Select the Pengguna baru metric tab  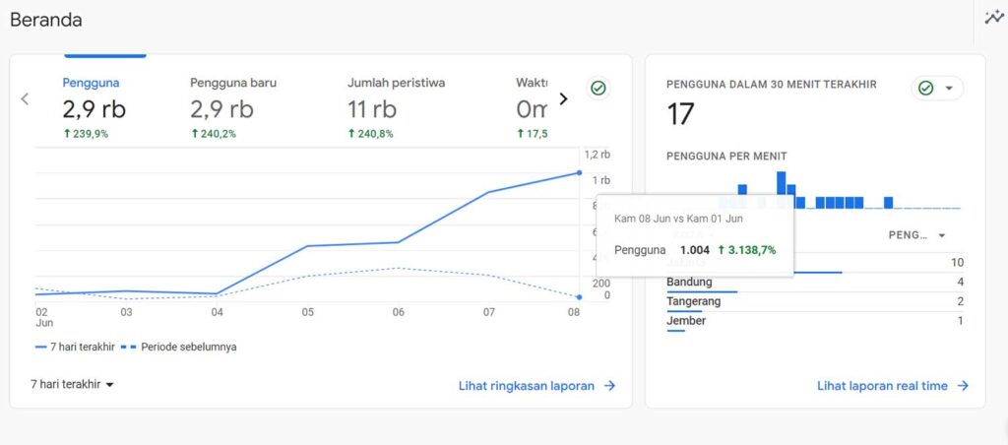click(x=233, y=107)
